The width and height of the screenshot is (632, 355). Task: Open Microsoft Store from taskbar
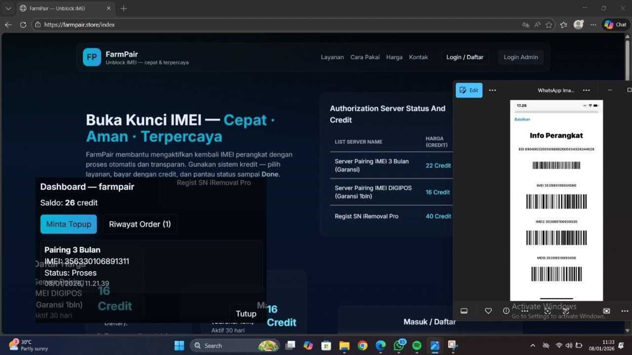pos(326,345)
